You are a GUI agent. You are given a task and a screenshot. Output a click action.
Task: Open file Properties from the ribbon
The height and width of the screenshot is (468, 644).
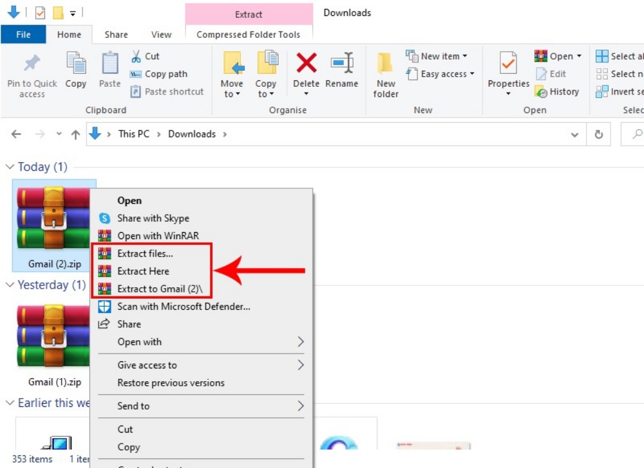[x=508, y=64]
